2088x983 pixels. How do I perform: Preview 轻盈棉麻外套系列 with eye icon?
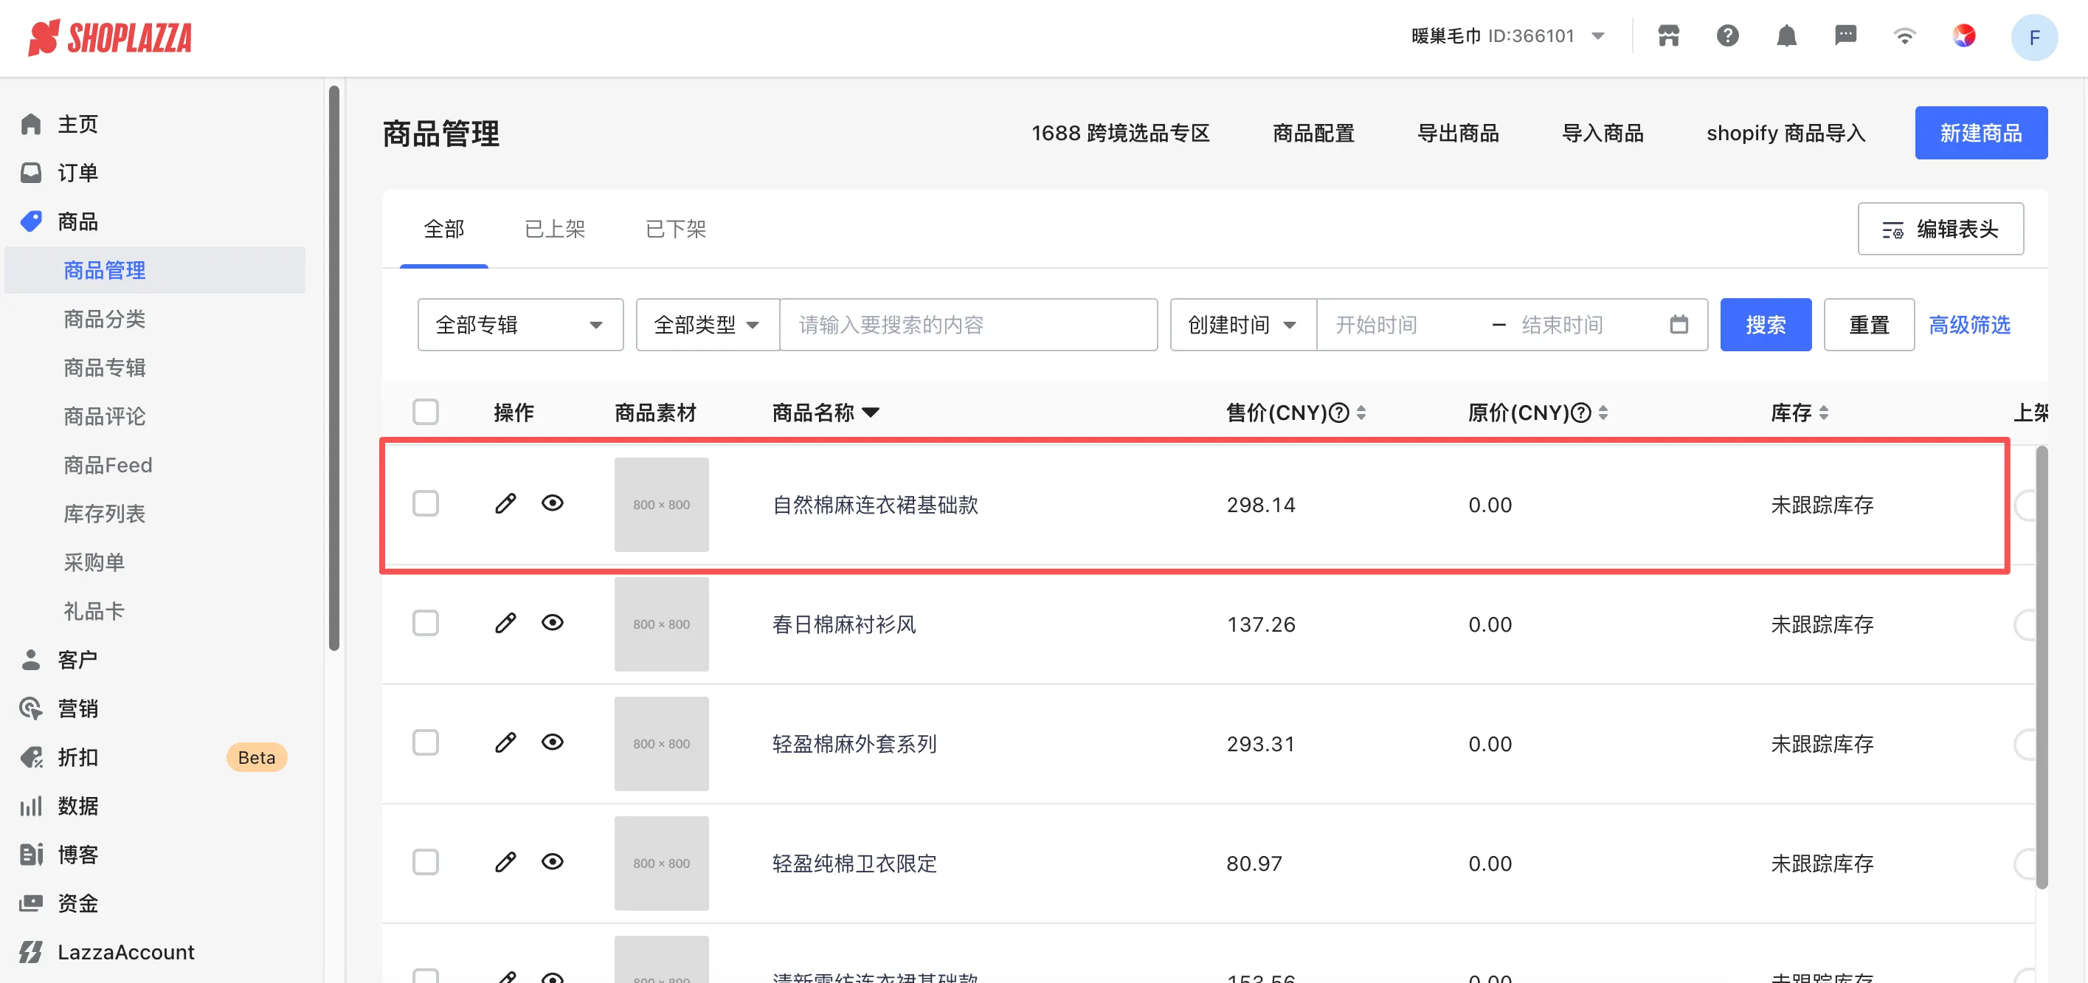(x=553, y=742)
